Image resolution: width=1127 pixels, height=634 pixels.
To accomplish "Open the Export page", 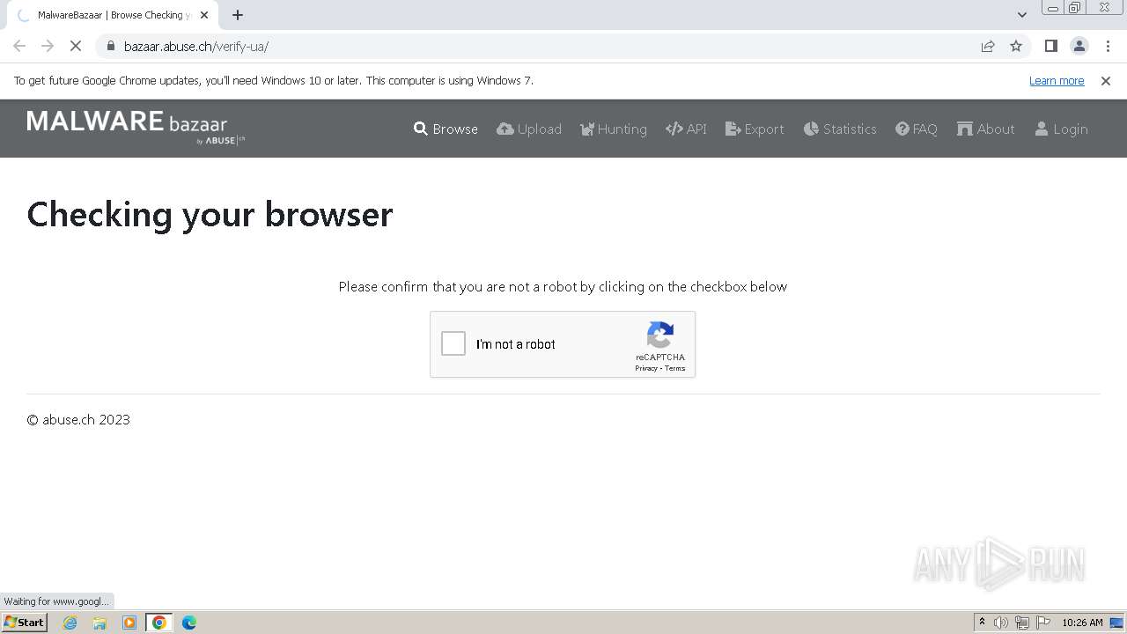I will tap(755, 129).
